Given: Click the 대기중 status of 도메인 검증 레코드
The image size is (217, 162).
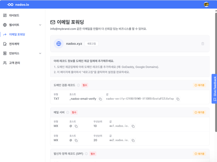Looking at the screenshot, I should coord(199,85).
